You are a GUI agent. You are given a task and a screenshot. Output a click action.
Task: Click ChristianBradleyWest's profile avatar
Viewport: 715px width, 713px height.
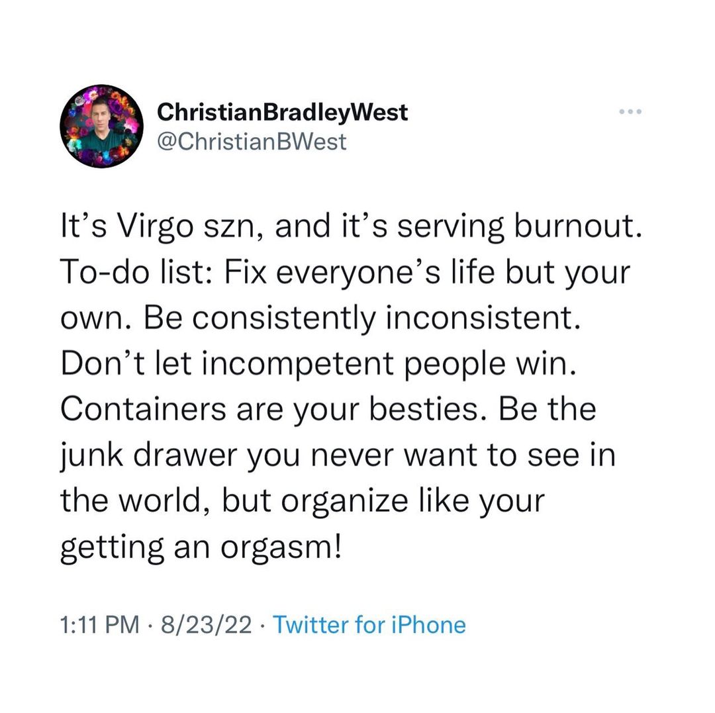101,126
